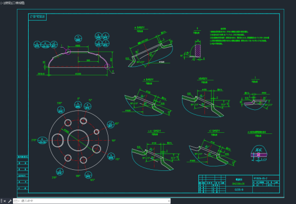Select the 330° angle label
This screenshot has height=204, width=296.
60,103
